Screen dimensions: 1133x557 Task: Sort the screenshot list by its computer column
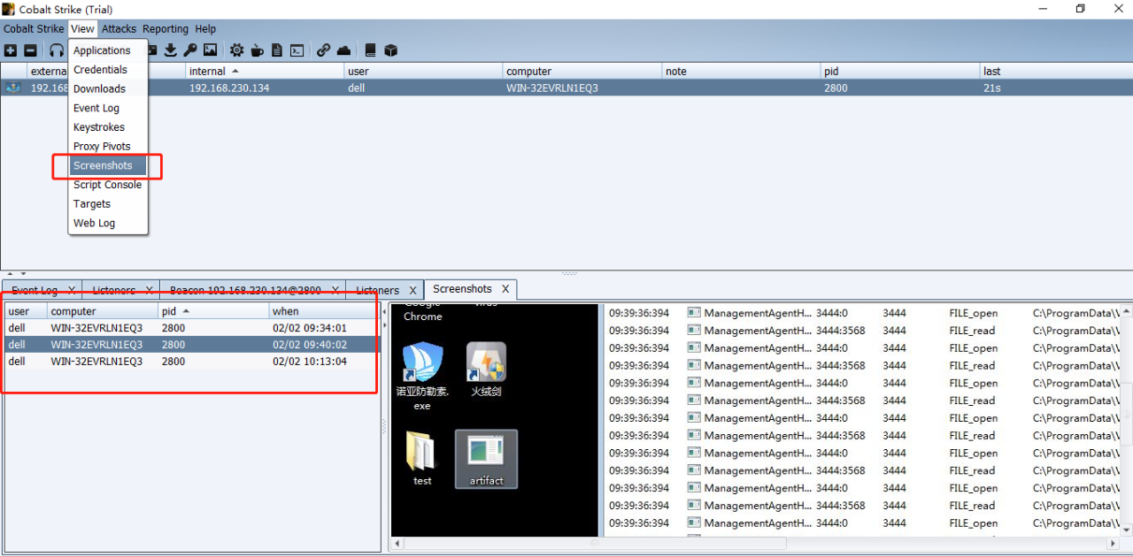pyautogui.click(x=103, y=311)
